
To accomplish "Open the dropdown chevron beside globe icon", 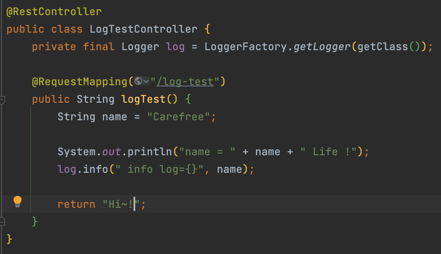I will (146, 81).
